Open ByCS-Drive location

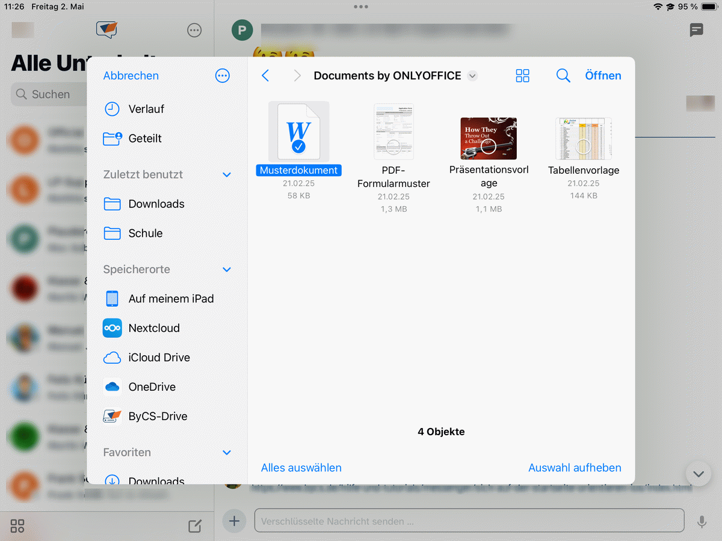tap(158, 417)
